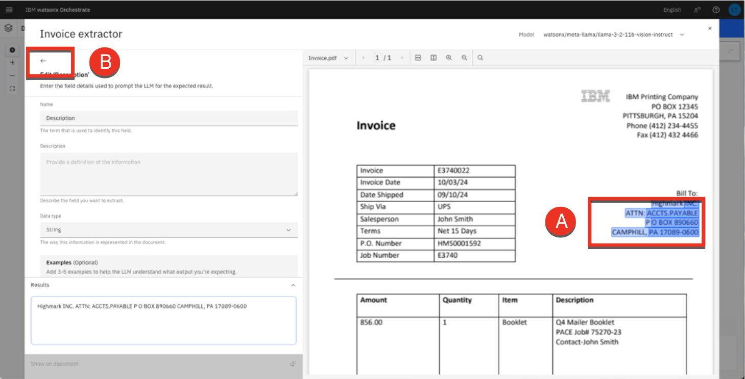Collapse the Results section chevron
Image resolution: width=745 pixels, height=379 pixels.
[x=293, y=285]
